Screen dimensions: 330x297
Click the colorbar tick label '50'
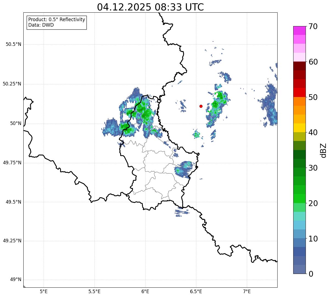(313, 97)
